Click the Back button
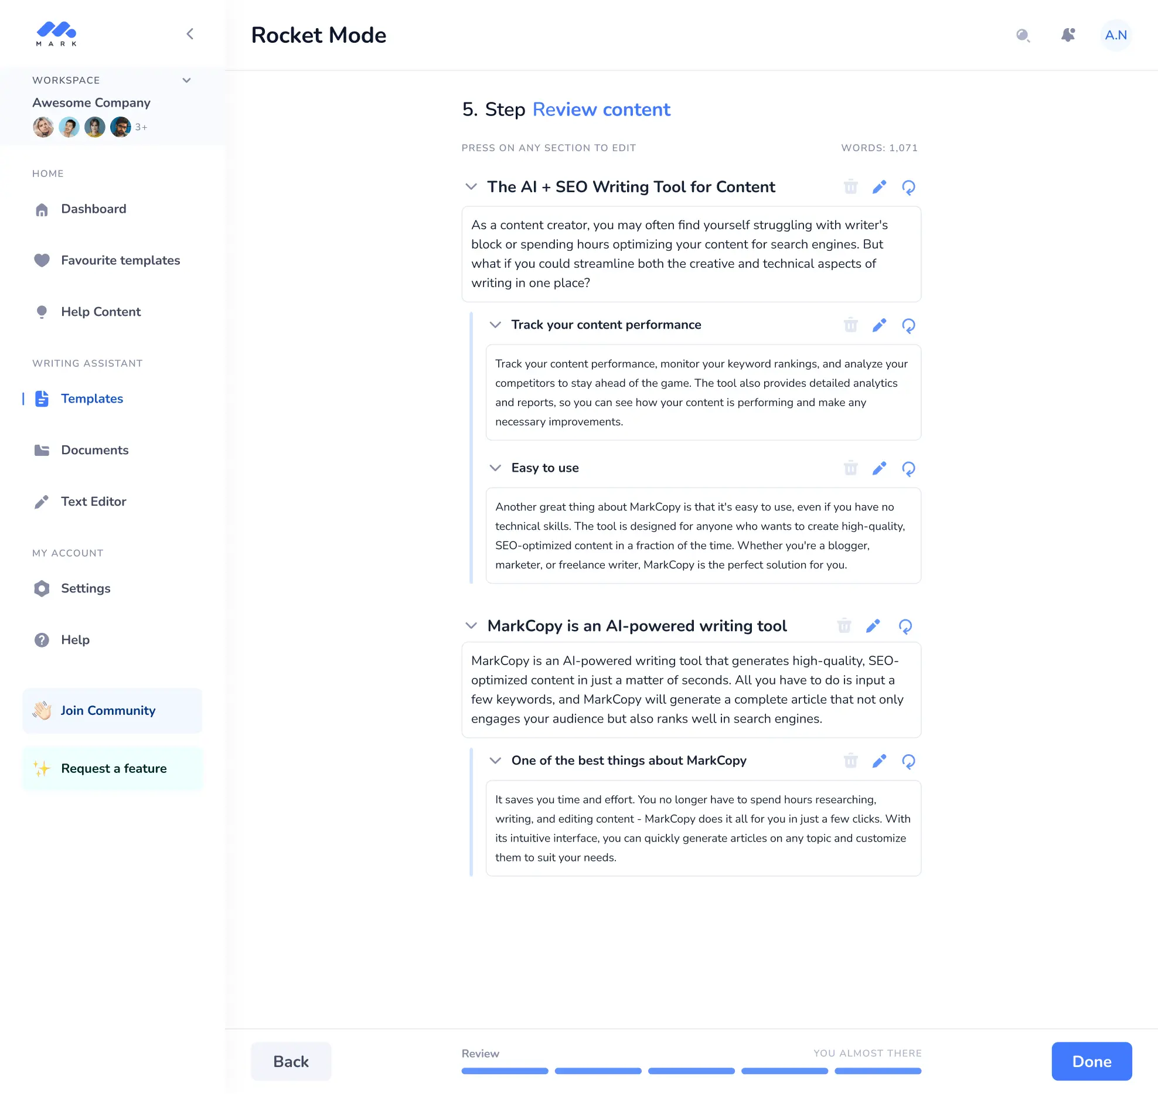This screenshot has height=1094, width=1158. tap(291, 1061)
